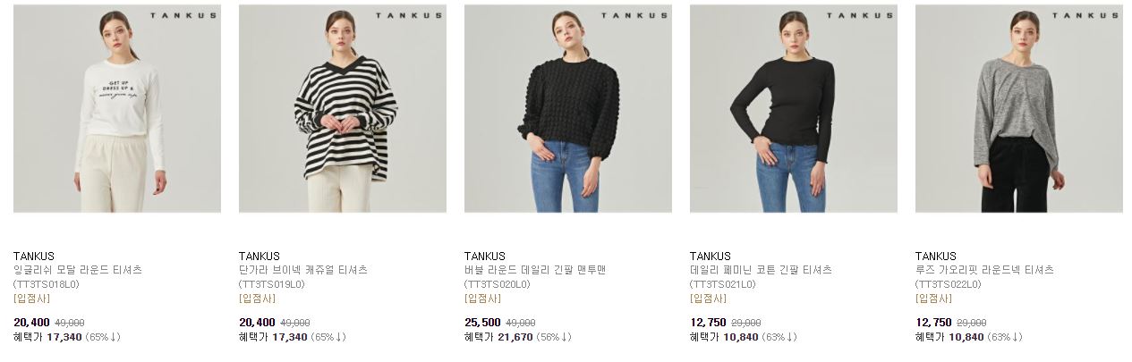The width and height of the screenshot is (1132, 362).
Task: Click TANKUS brand name under first product
Action: [34, 256]
